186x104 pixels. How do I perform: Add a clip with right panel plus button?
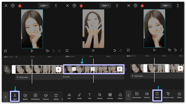coord(180,68)
